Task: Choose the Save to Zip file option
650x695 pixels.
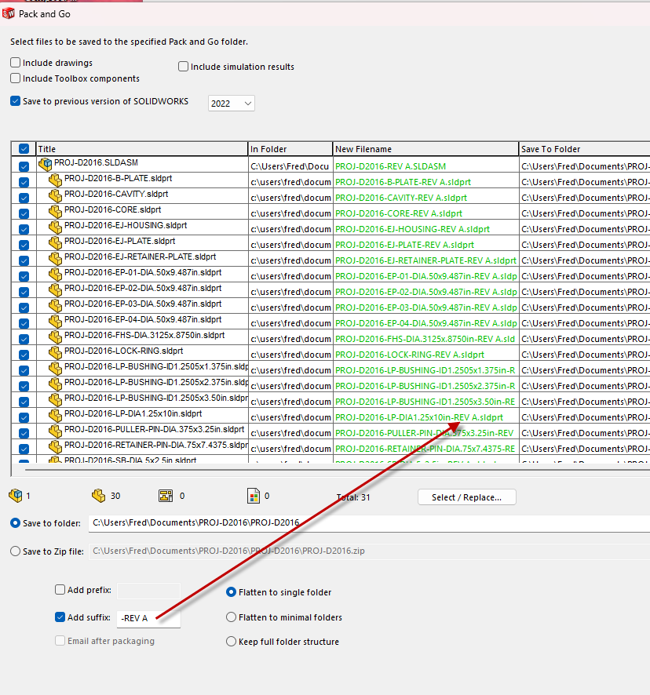Action: pyautogui.click(x=16, y=551)
